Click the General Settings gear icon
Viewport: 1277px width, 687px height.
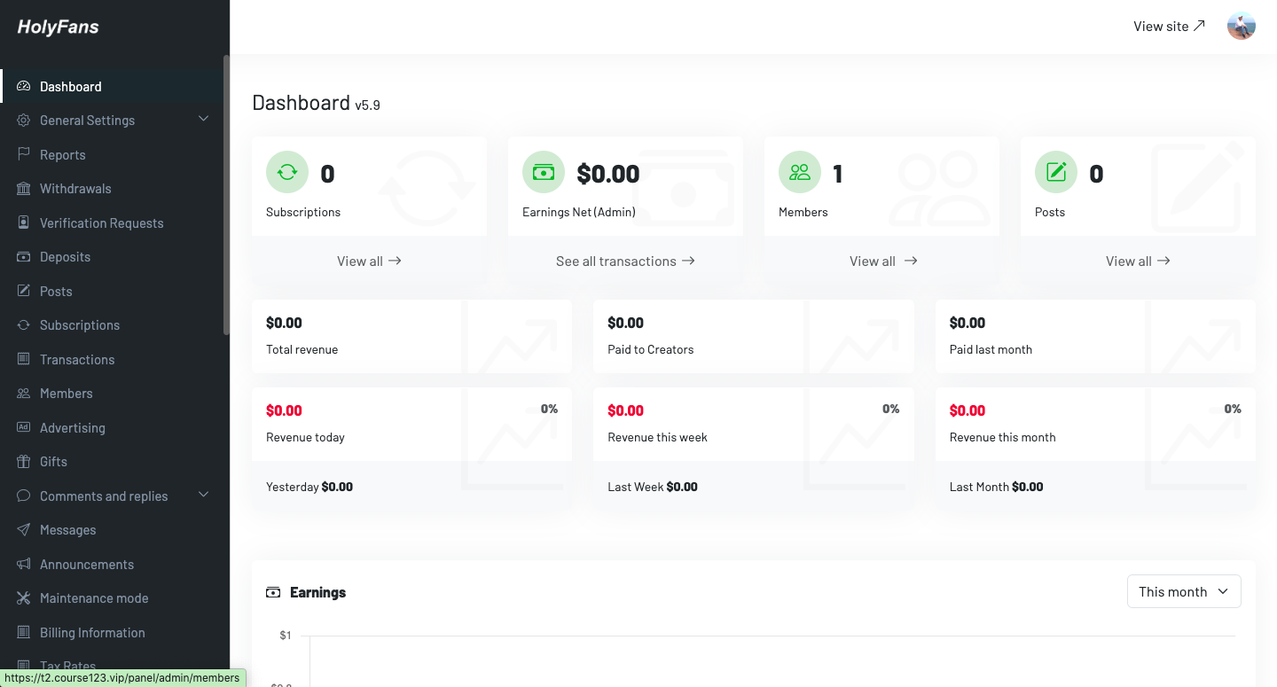[24, 120]
